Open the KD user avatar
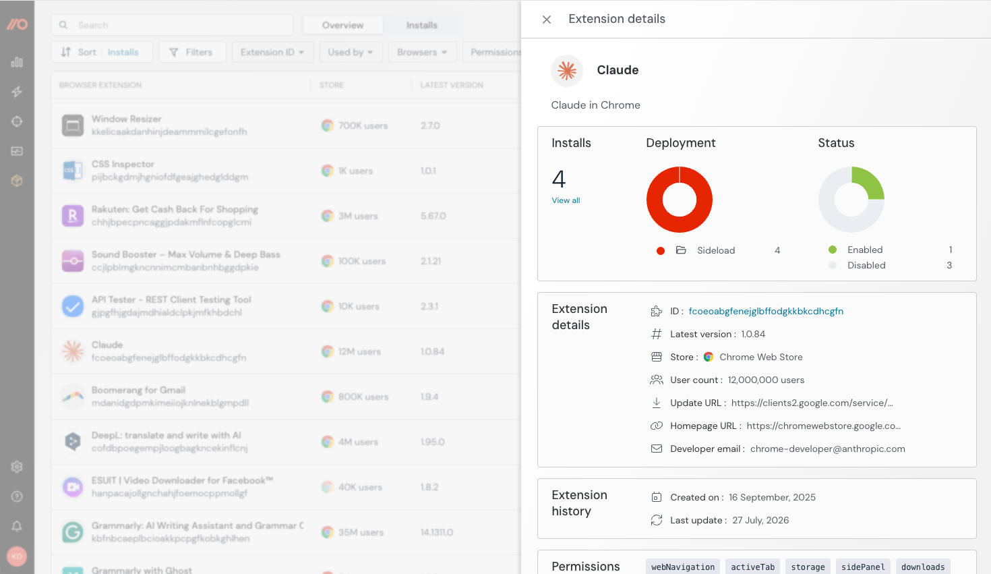 coord(17,556)
